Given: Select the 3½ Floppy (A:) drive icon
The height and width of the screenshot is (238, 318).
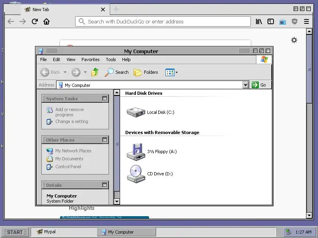Looking at the screenshot, I should tap(136, 152).
